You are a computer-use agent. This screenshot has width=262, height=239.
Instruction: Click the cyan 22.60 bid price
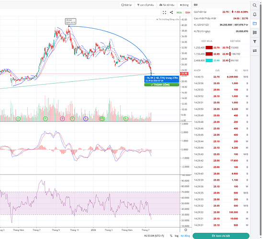(216, 61)
